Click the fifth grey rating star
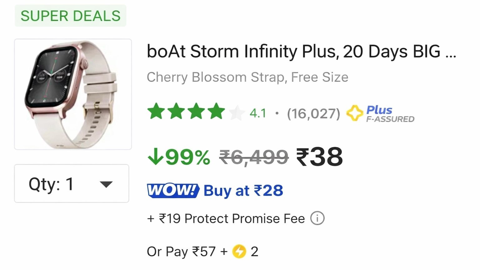 [x=237, y=112]
